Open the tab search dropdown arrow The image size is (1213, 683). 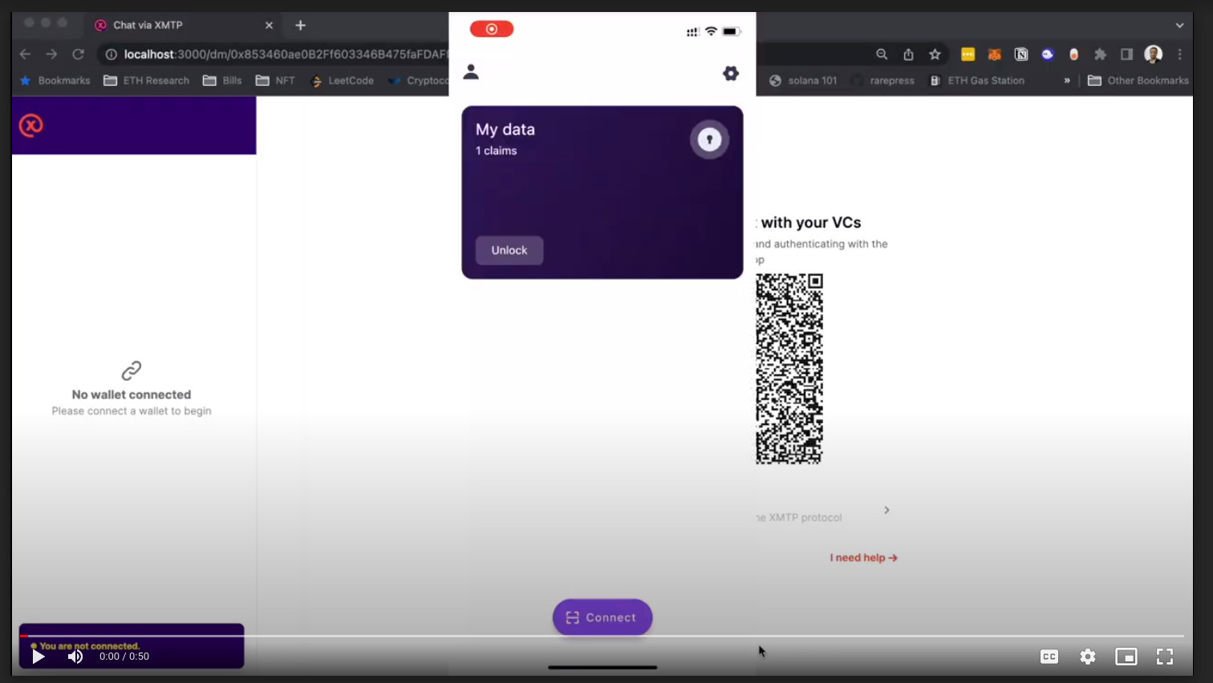(x=1179, y=26)
